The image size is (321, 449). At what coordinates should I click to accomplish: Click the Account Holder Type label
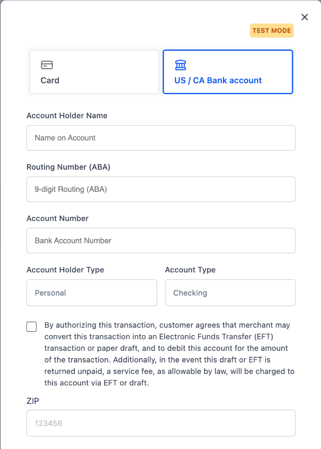coord(65,270)
